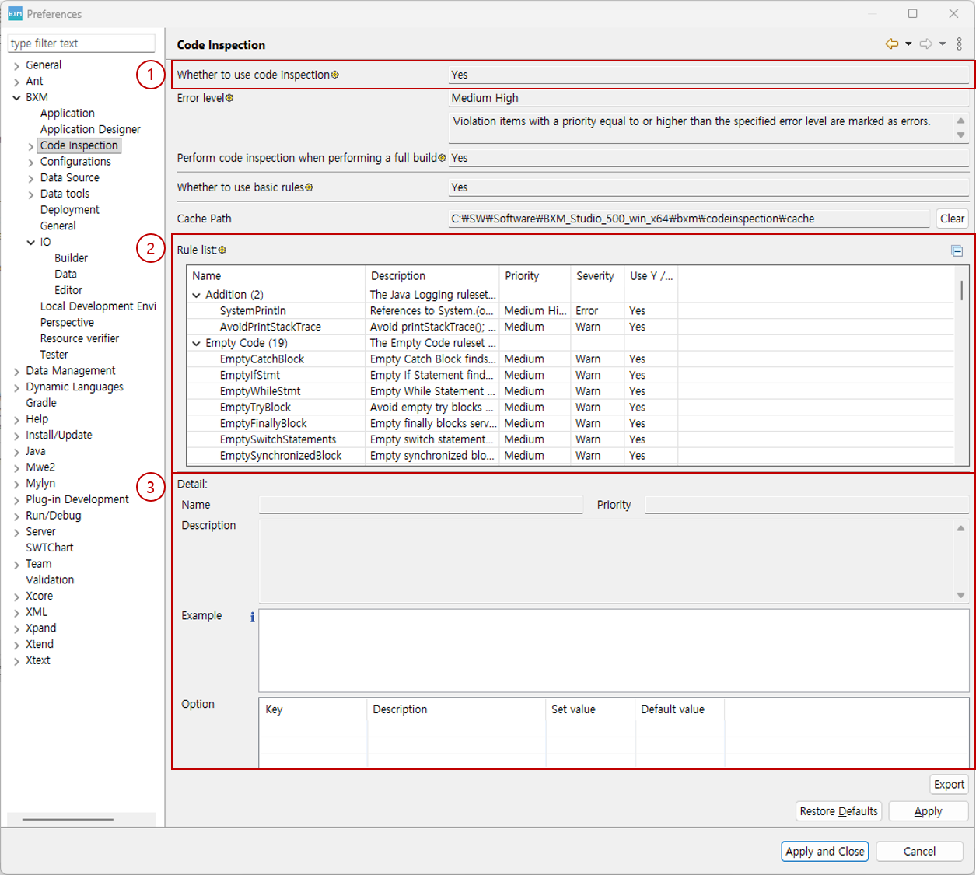The image size is (976, 875).
Task: Collapse the BXM tree node
Action: [x=16, y=98]
